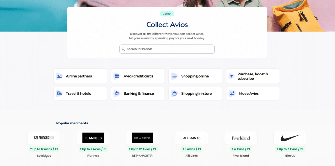Click the credit card icon on Avios credit cards

[x=117, y=76]
